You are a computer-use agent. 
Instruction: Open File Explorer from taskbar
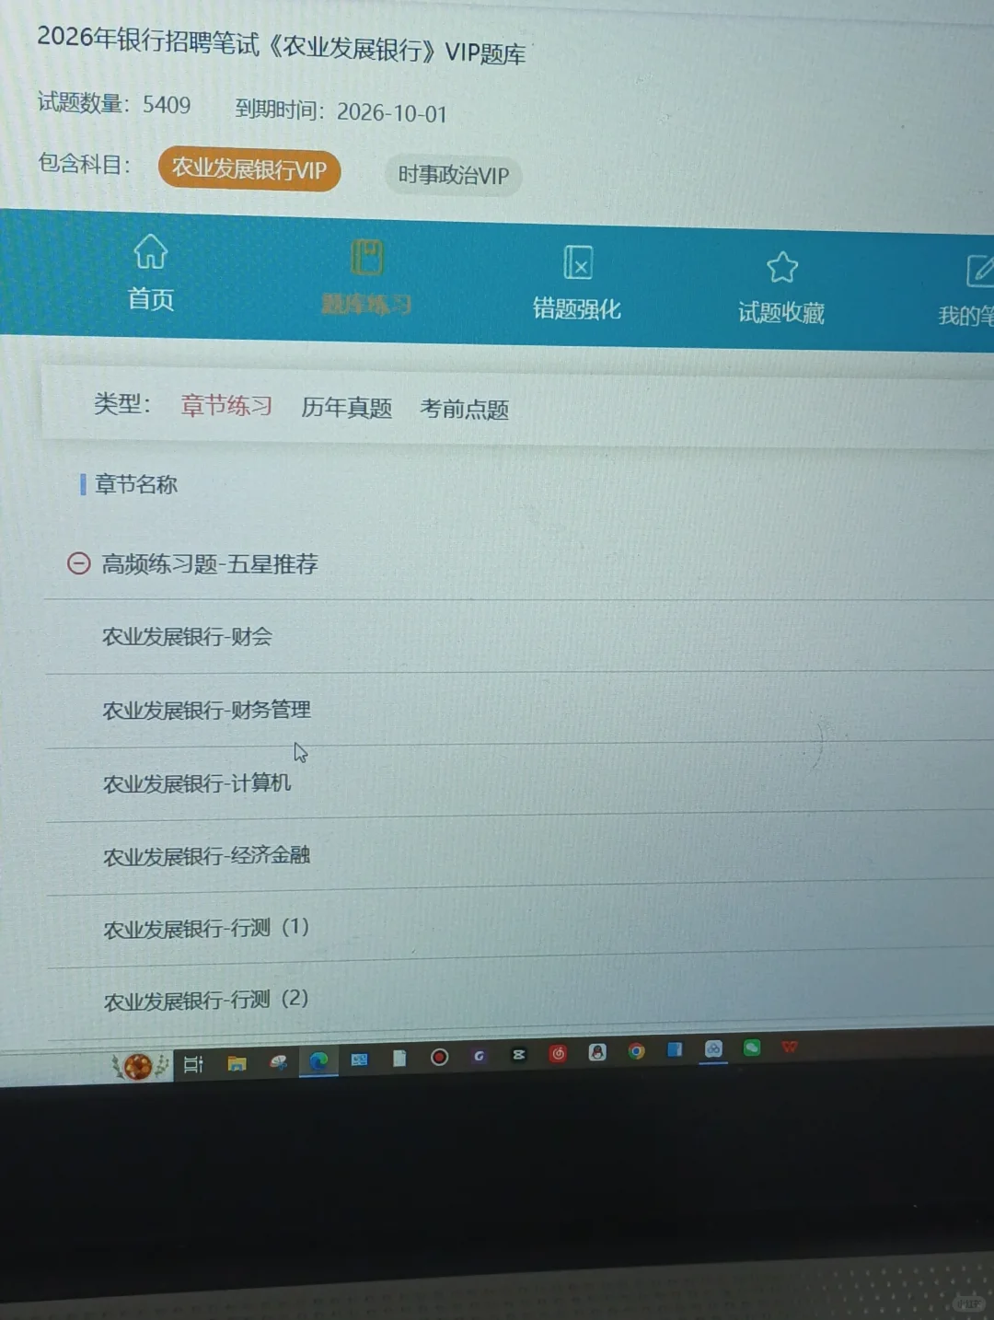(x=237, y=1064)
